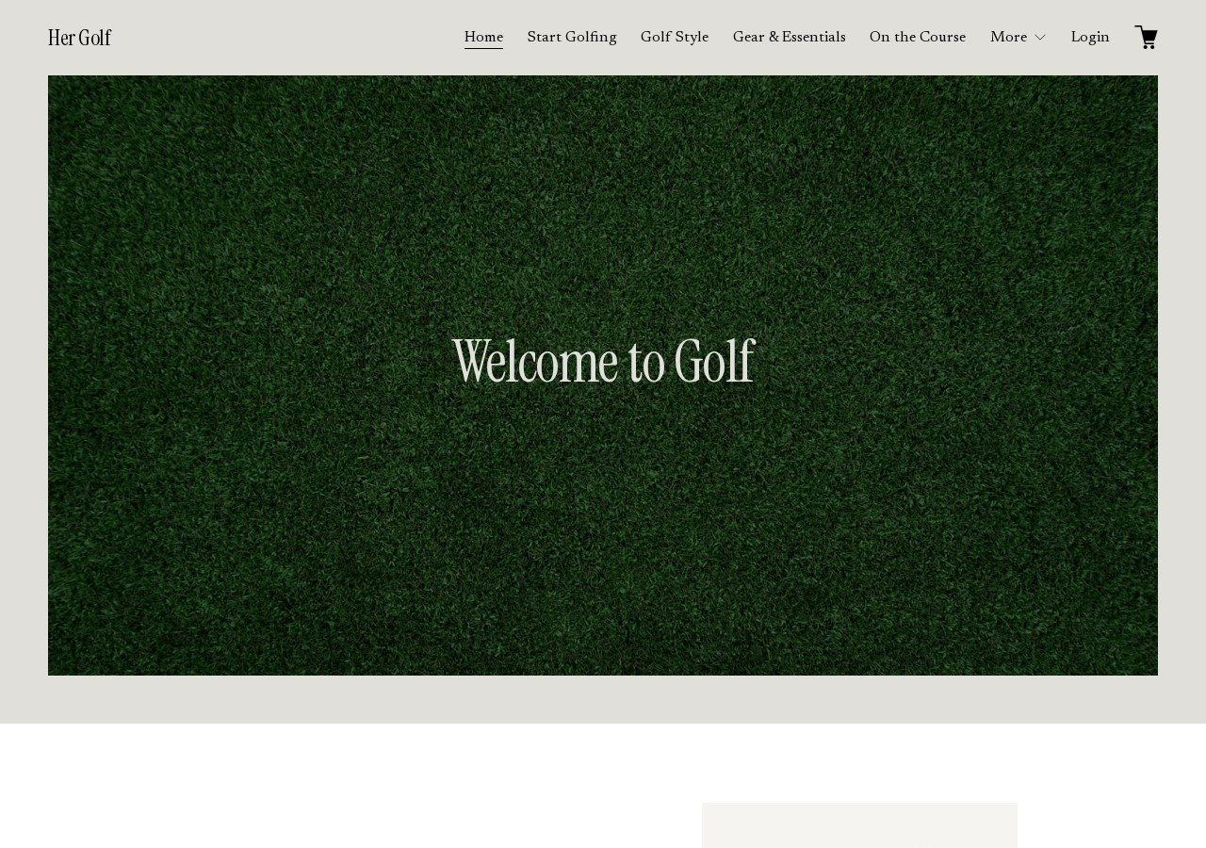Open the Start Golfing page
The width and height of the screenshot is (1206, 848).
point(572,38)
